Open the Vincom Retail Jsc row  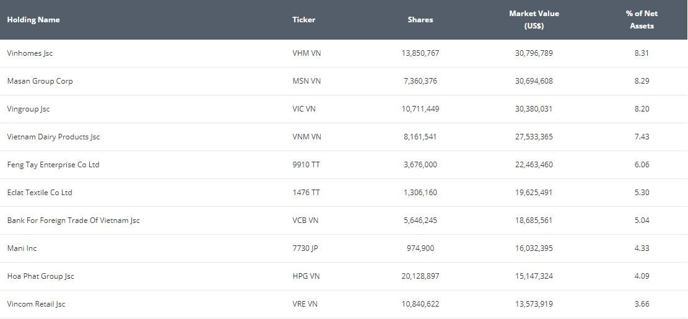(x=36, y=304)
